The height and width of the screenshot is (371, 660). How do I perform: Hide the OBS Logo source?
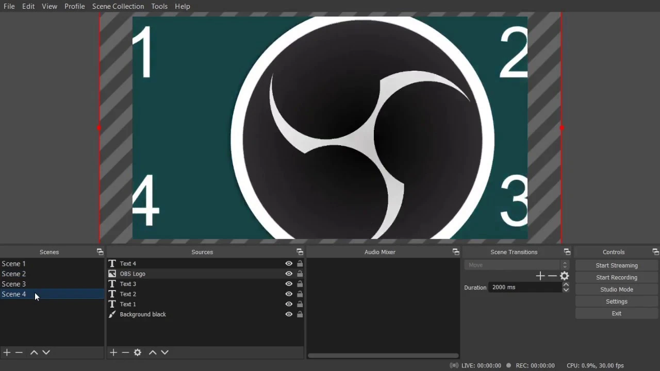[289, 274]
